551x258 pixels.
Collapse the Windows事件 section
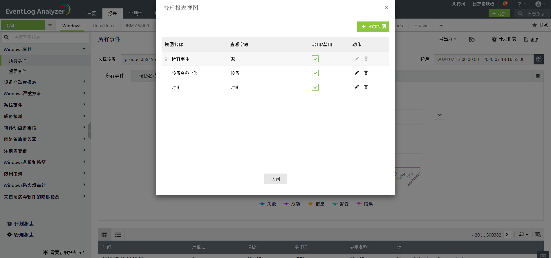[x=84, y=49]
